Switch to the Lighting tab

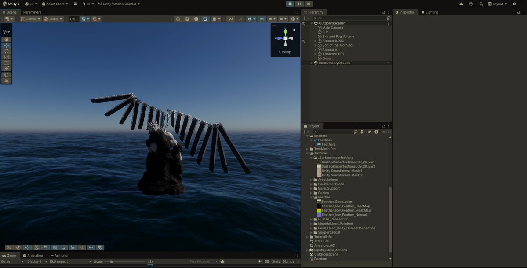coord(429,12)
